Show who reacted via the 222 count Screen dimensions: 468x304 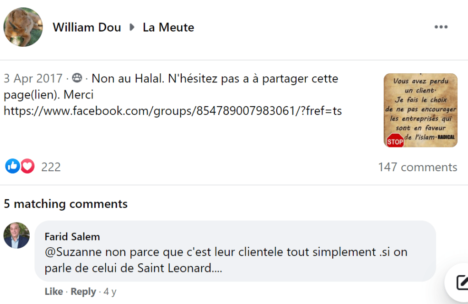[51, 167]
